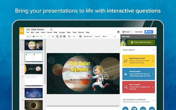The height and width of the screenshot is (110, 176).
Task: Click the undo arrow icon
Action: click(x=37, y=36)
